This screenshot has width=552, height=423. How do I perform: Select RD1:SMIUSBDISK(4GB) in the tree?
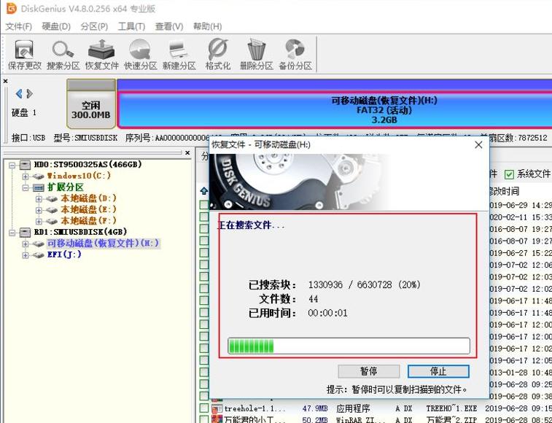click(80, 232)
